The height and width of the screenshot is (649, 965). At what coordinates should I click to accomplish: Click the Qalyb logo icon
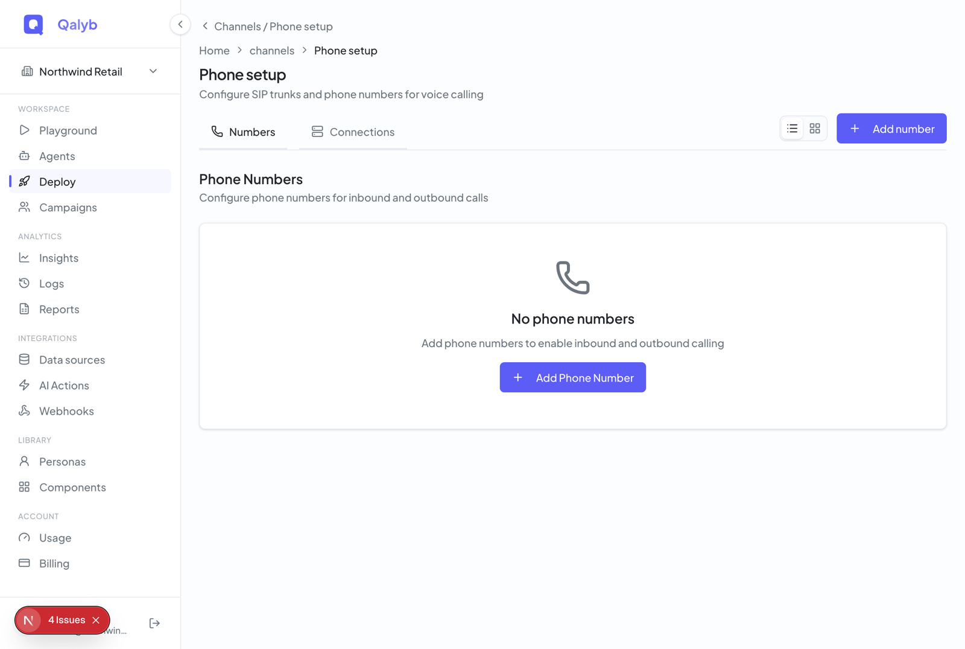[x=33, y=25]
